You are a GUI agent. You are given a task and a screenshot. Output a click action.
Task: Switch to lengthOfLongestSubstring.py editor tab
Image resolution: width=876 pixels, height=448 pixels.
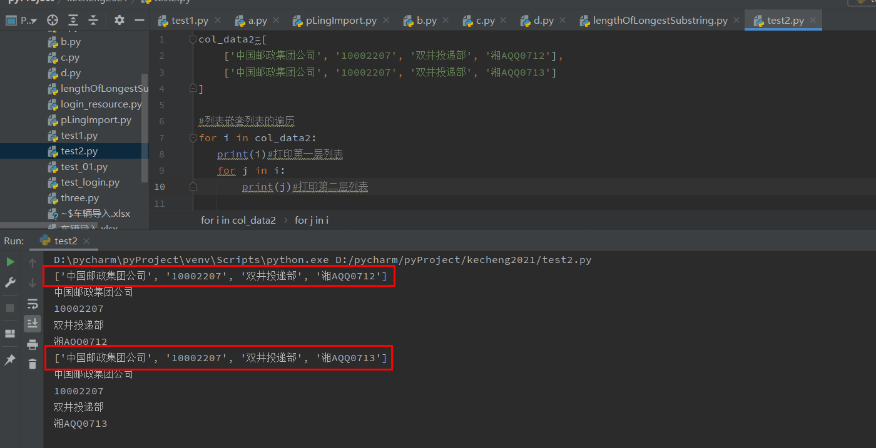tap(660, 21)
